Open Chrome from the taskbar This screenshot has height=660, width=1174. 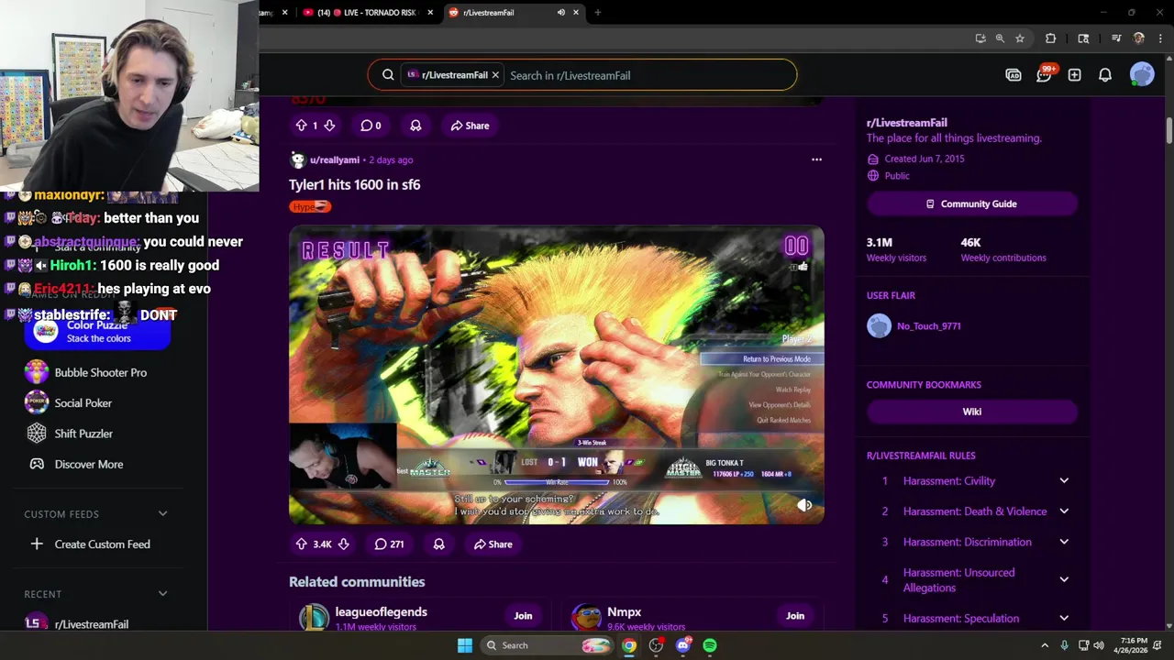coord(629,645)
